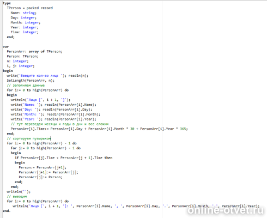
Task: Click 'PersonArr: array of TPerson;' line
Action: (34, 52)
